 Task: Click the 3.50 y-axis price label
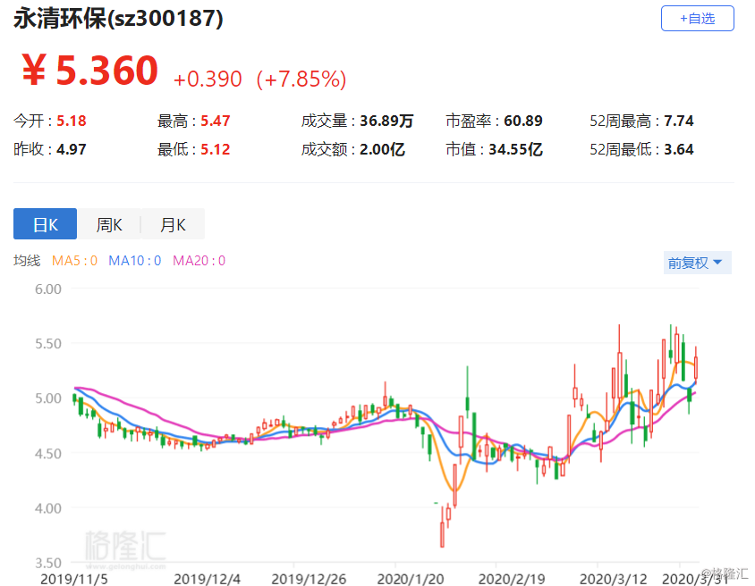(x=48, y=563)
